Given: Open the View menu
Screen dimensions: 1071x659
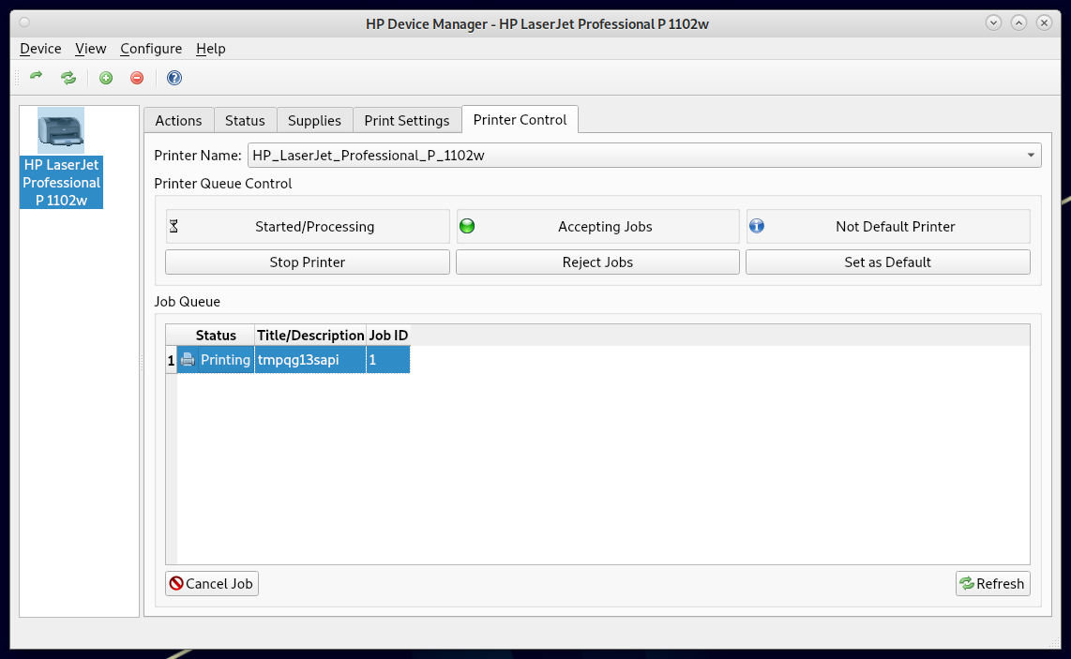Looking at the screenshot, I should 90,49.
